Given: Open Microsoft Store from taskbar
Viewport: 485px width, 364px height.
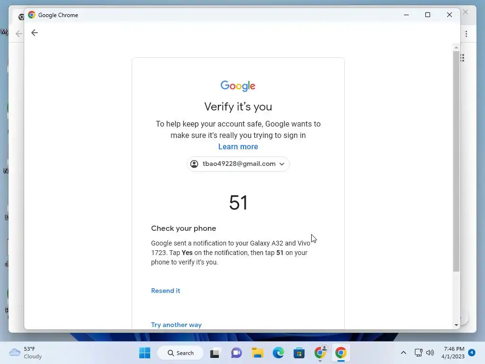Looking at the screenshot, I should click(299, 353).
